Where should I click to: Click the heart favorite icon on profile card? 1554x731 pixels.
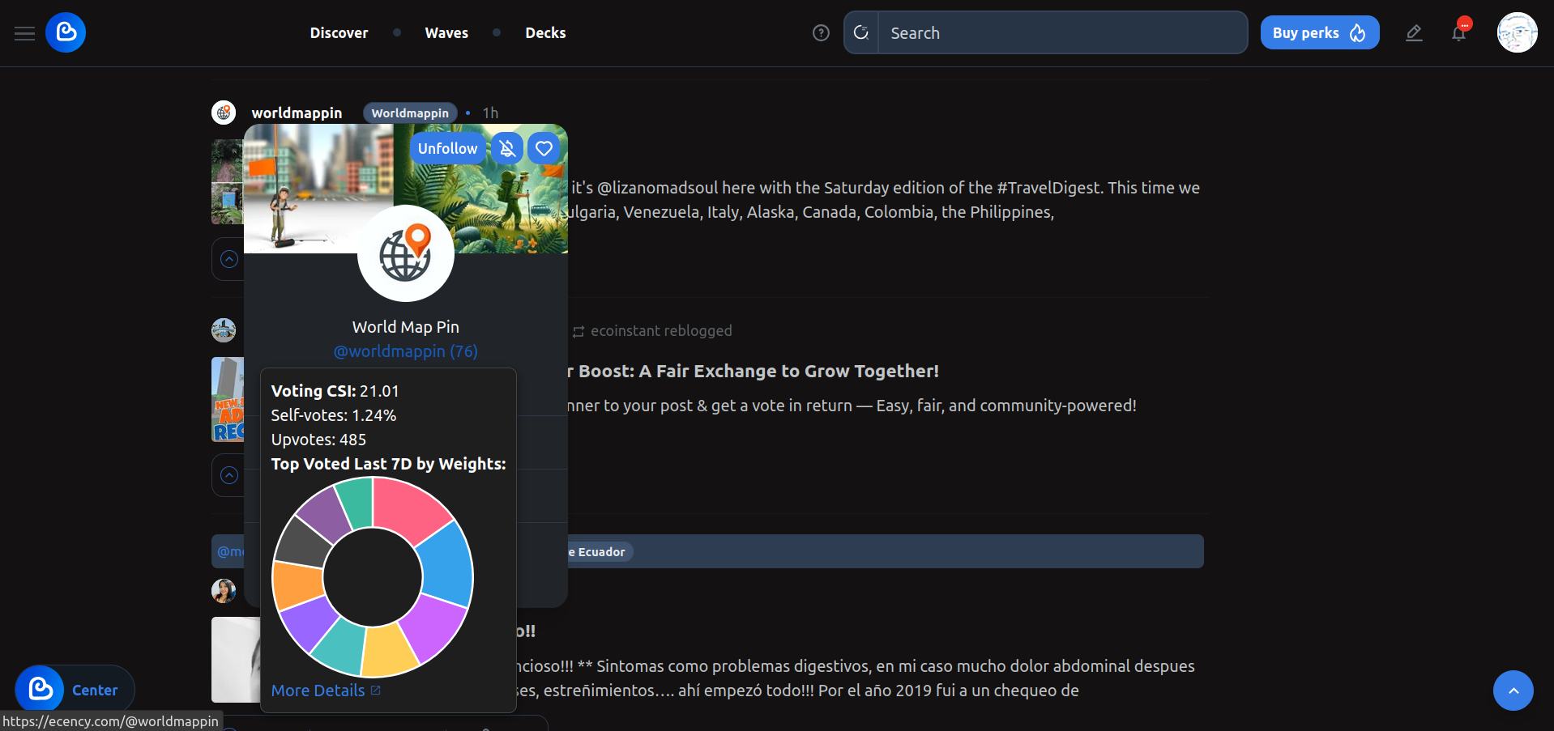pyautogui.click(x=544, y=148)
